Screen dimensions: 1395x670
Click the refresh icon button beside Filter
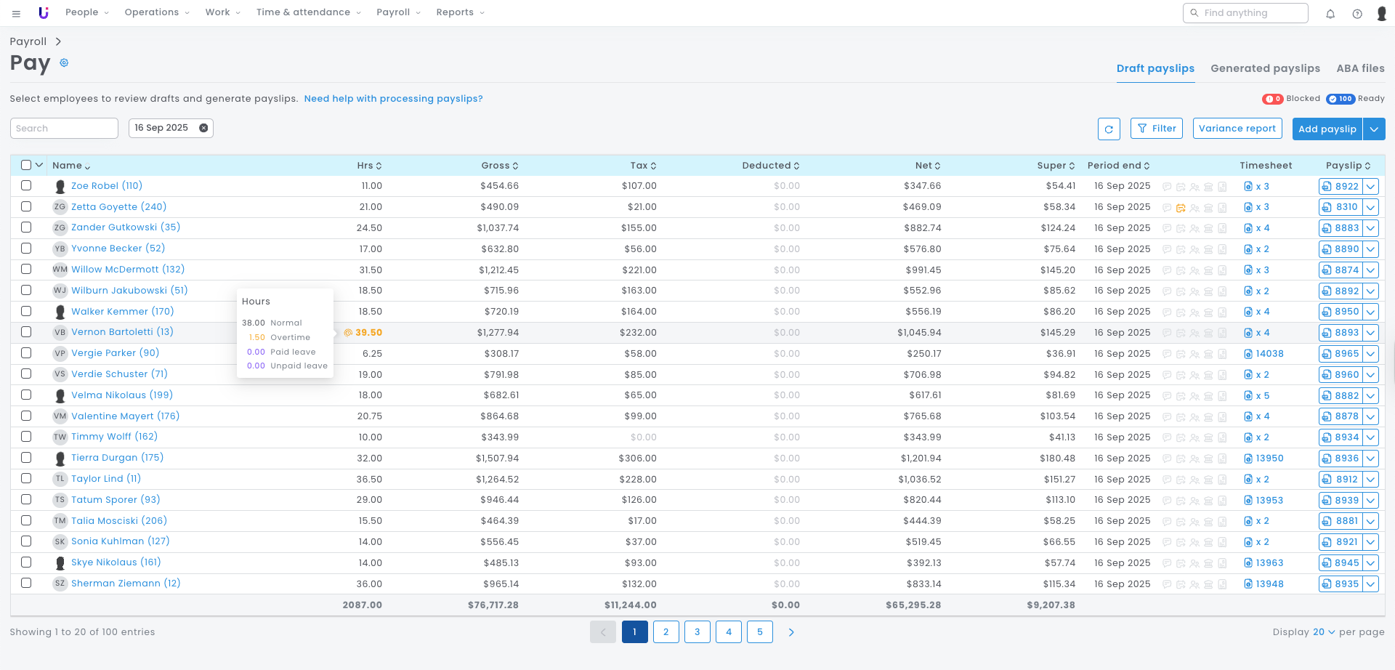tap(1109, 129)
